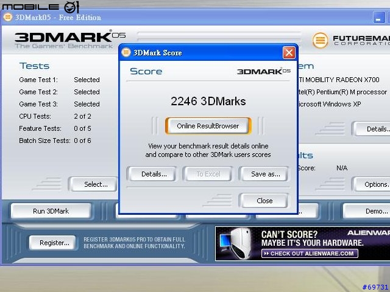Click the Game Test 3 row label
This screenshot has width=390, height=292.
pos(38,104)
